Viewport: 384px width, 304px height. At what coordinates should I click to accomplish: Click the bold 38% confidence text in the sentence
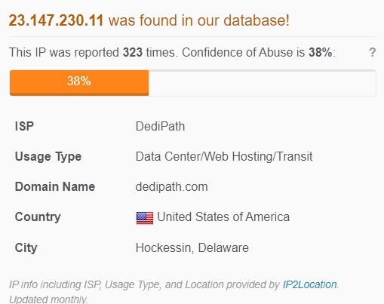(321, 53)
